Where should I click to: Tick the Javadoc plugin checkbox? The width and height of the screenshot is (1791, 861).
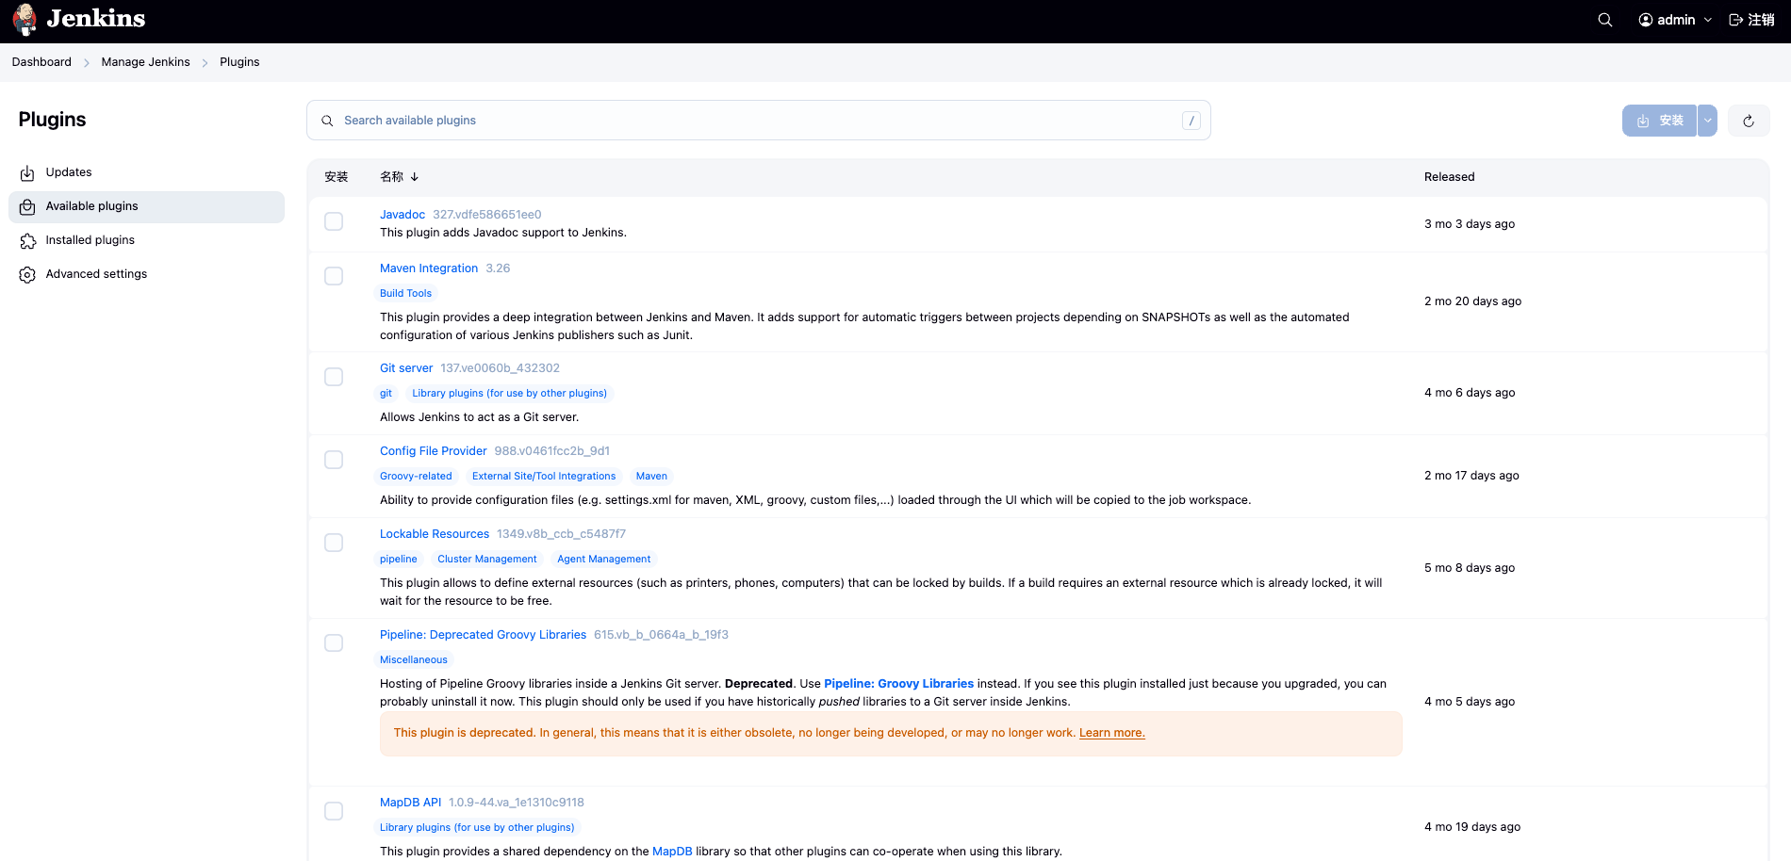click(x=334, y=221)
